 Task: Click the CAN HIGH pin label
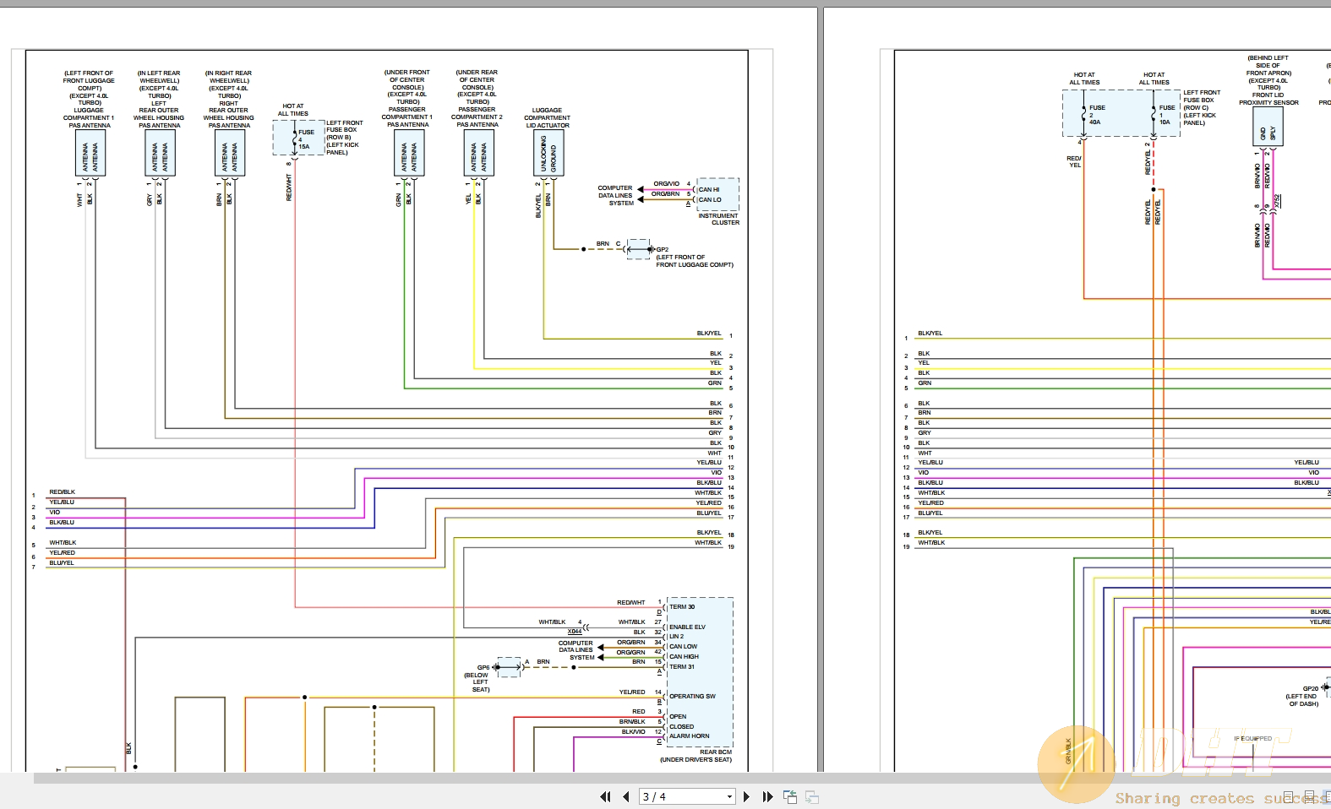(684, 656)
